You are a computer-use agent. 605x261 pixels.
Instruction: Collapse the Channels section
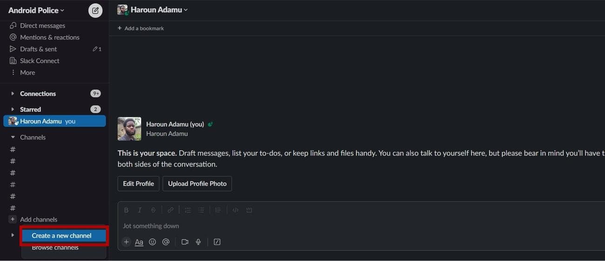13,137
